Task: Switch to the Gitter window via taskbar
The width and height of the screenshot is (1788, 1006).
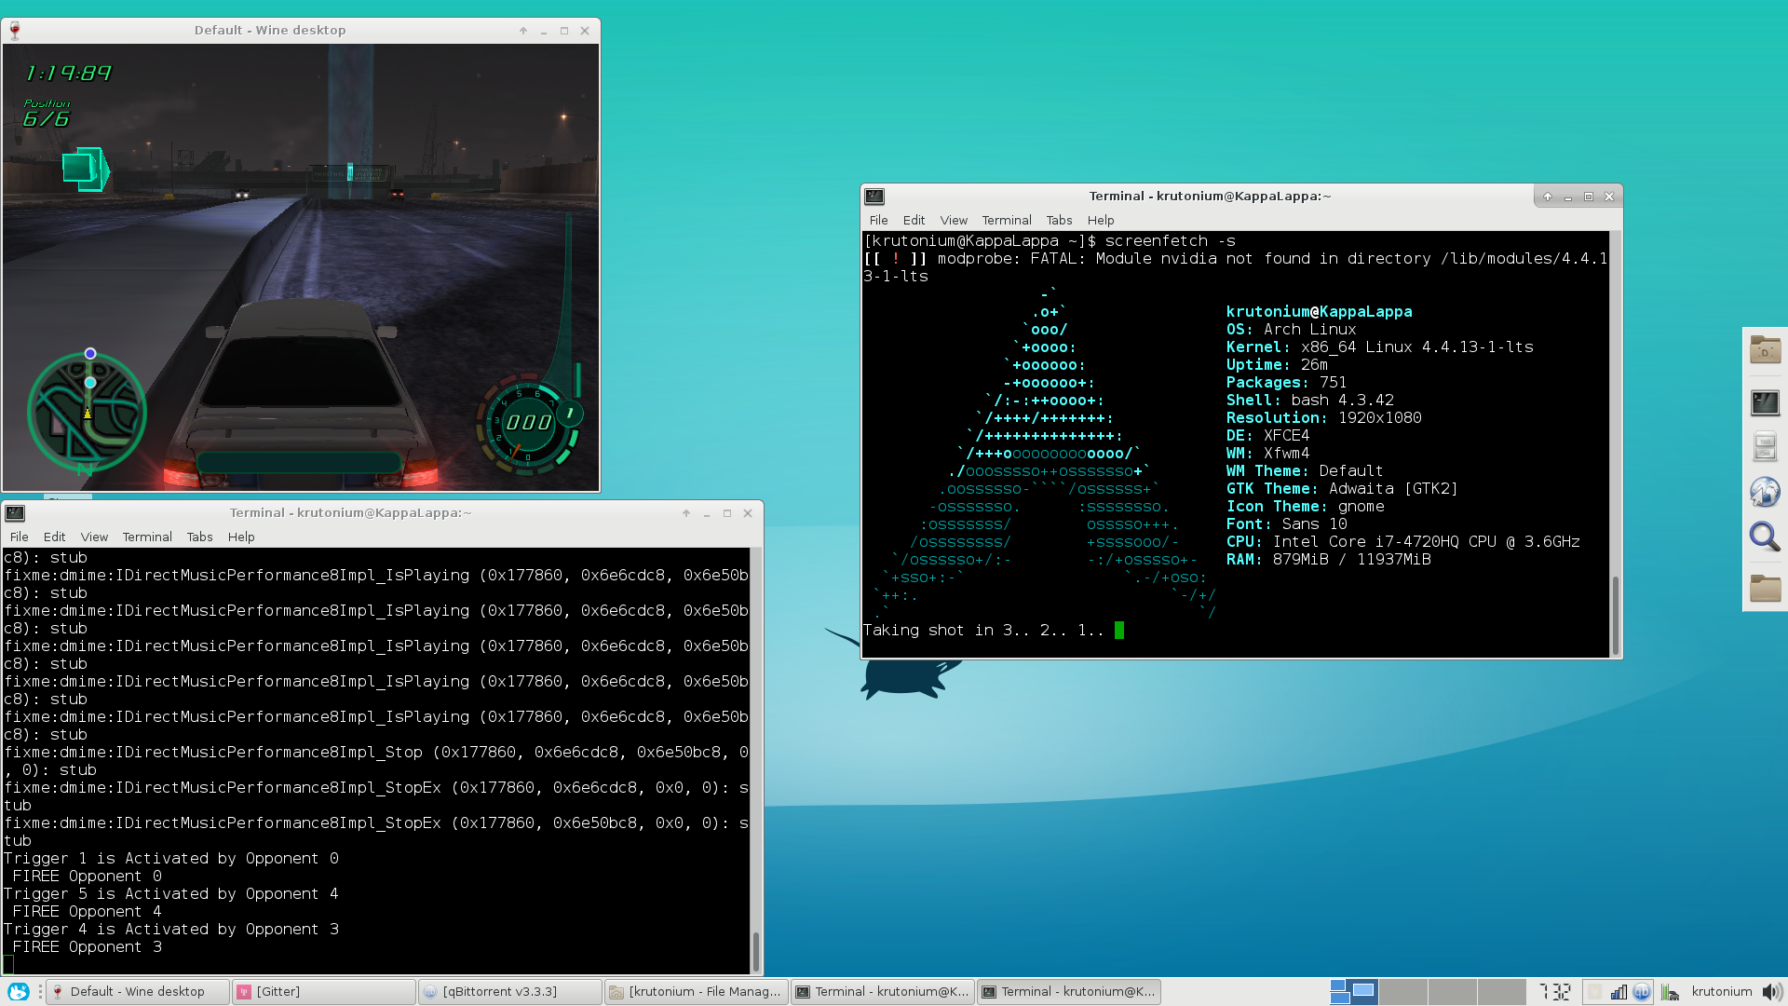Action: pos(323,991)
